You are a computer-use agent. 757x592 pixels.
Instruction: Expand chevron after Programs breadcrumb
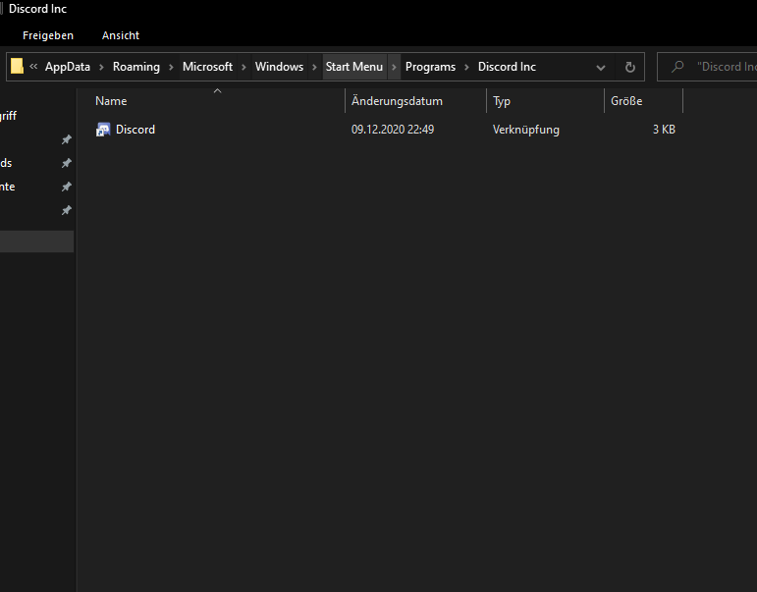(466, 67)
